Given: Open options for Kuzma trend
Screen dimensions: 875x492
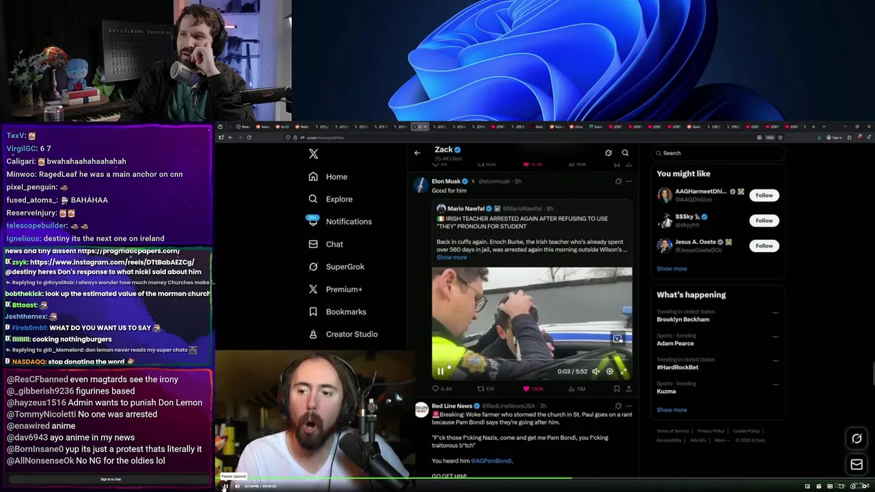Looking at the screenshot, I should click(775, 385).
